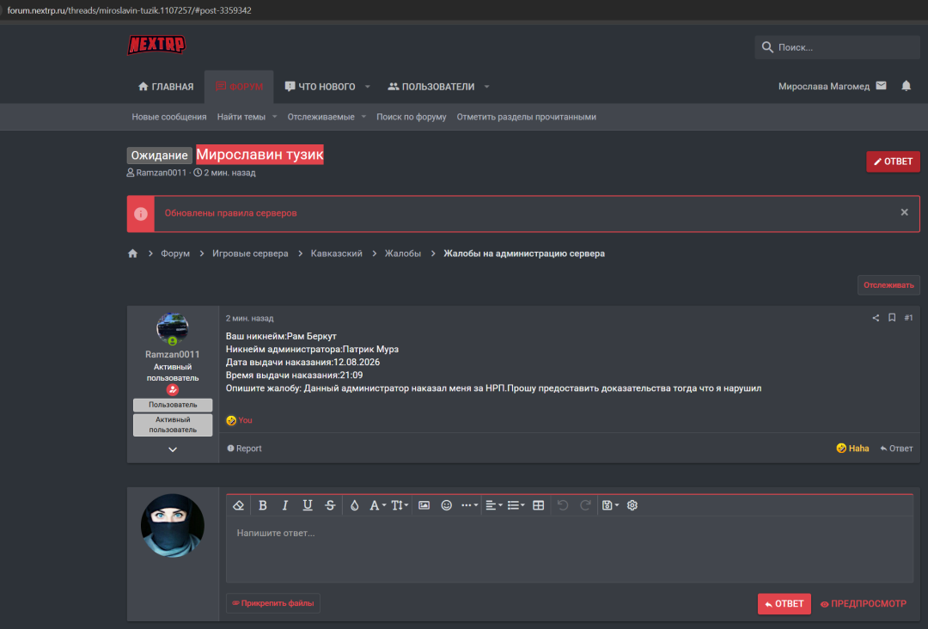This screenshot has height=629, width=928.
Task: Open the ГЛАВНАЯ tab
Action: point(166,87)
